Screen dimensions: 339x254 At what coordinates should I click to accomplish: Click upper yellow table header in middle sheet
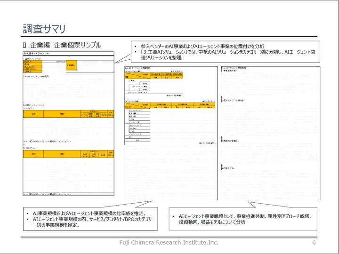click(x=153, y=76)
